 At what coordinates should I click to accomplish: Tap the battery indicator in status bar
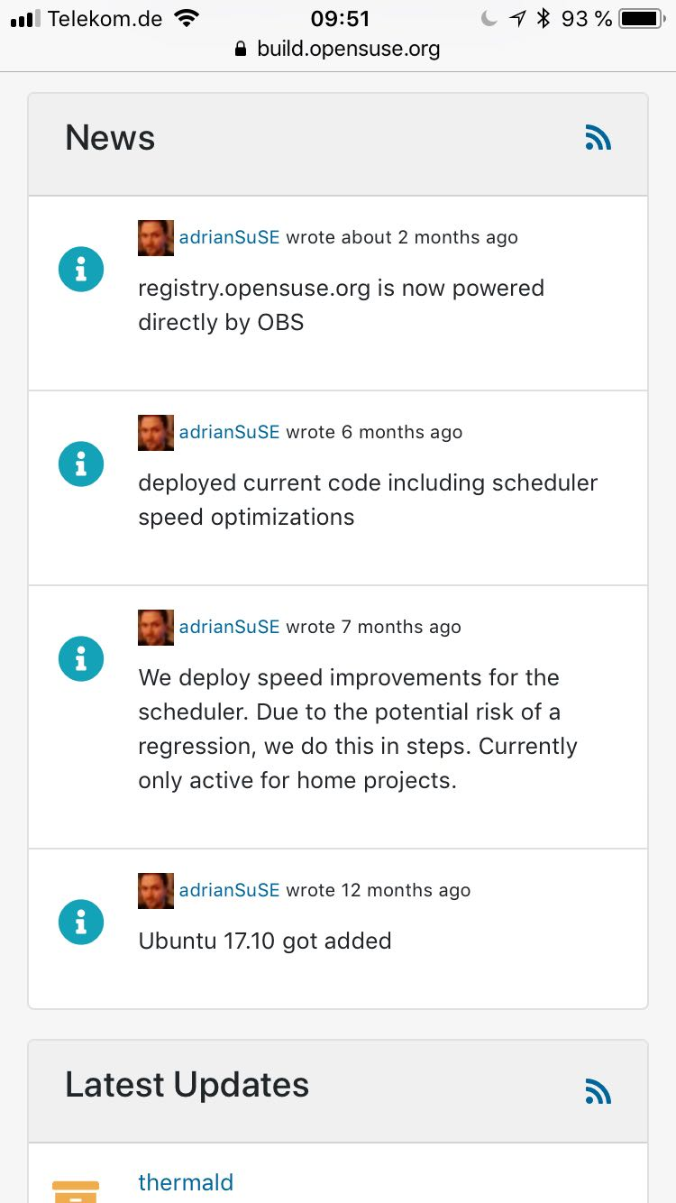click(x=641, y=18)
